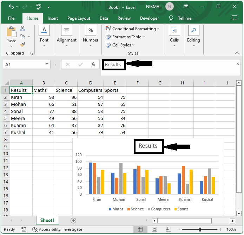Viewport: 244px width, 235px height.
Task: Add a new sheet with plus icon
Action: [73, 221]
